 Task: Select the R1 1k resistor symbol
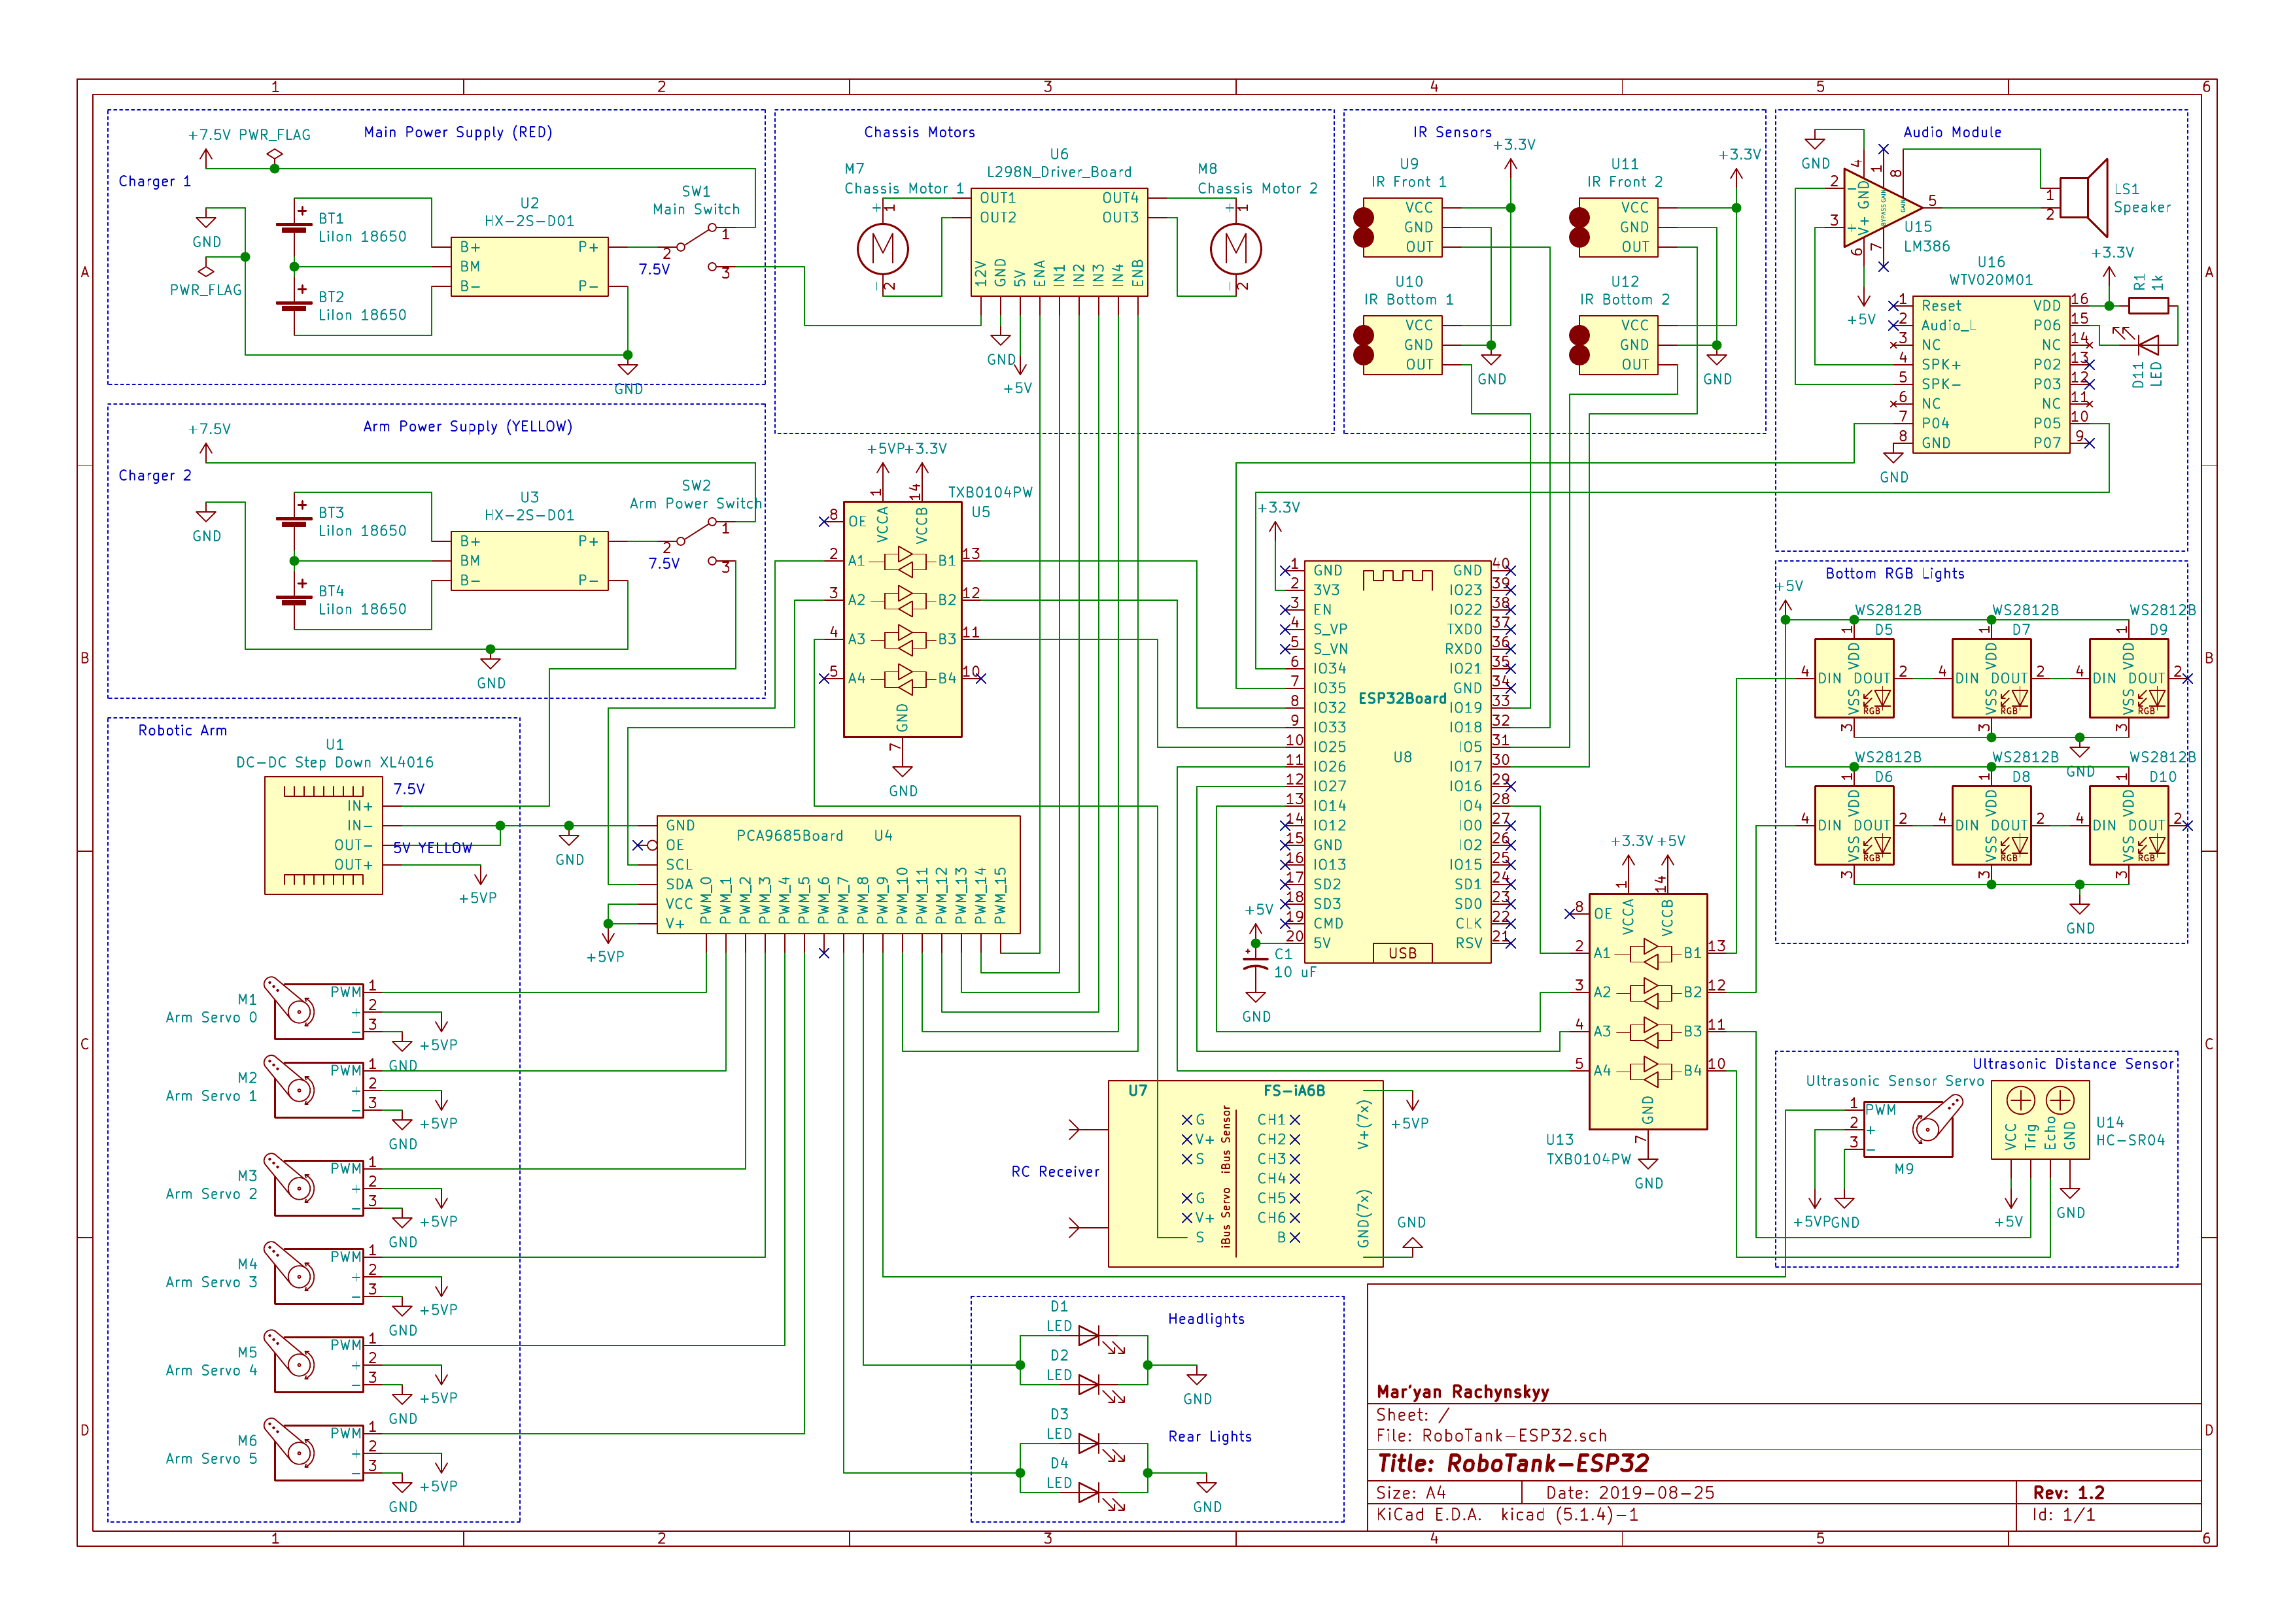coord(2148,306)
